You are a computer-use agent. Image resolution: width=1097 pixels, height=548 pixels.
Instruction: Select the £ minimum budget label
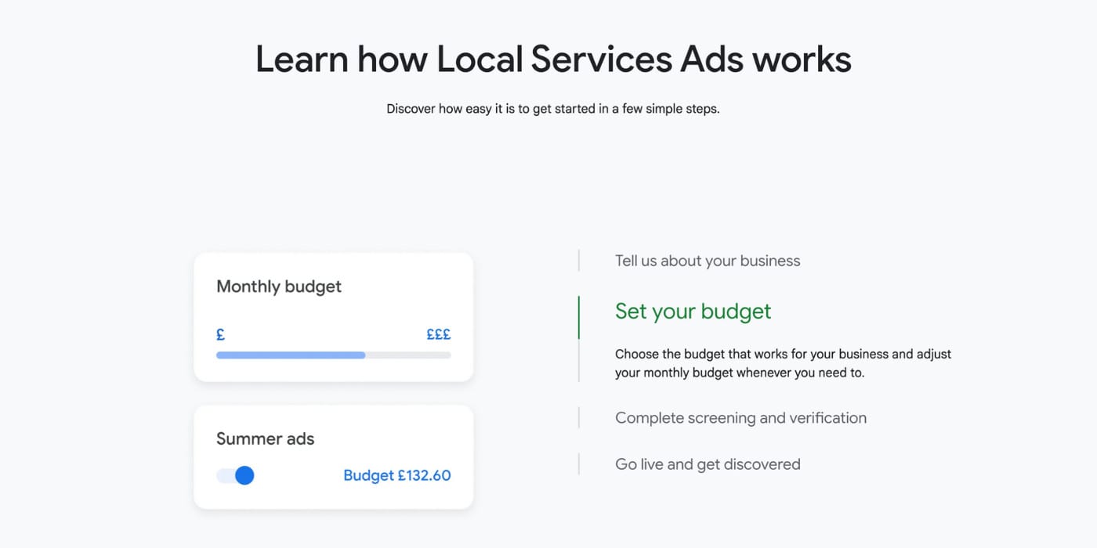(219, 333)
